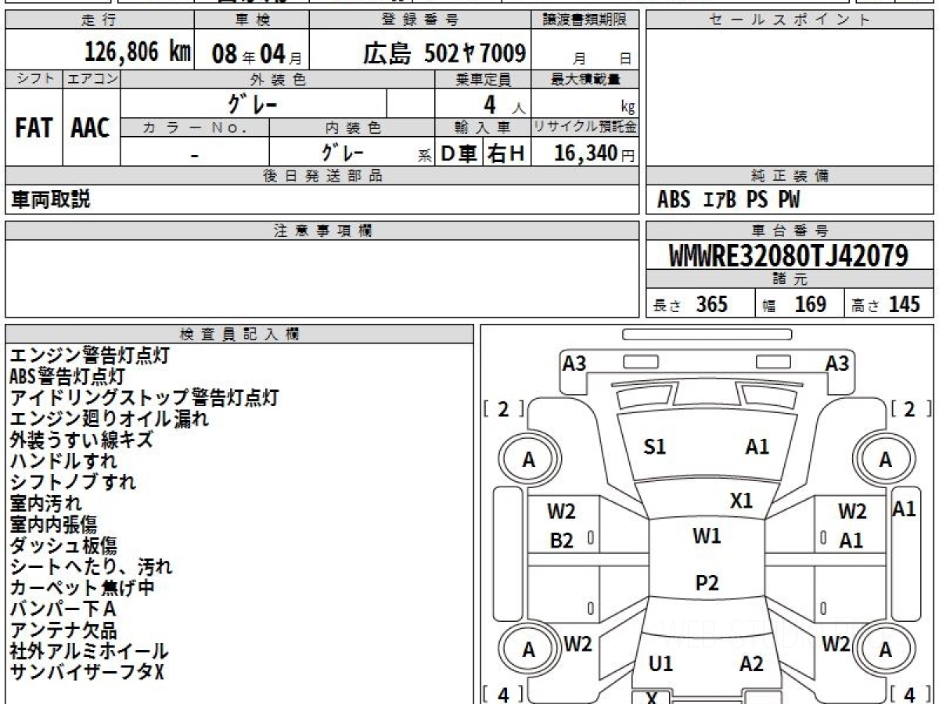Click the 車両取説 entry
Viewport: 939px width, 704px height.
click(50, 199)
